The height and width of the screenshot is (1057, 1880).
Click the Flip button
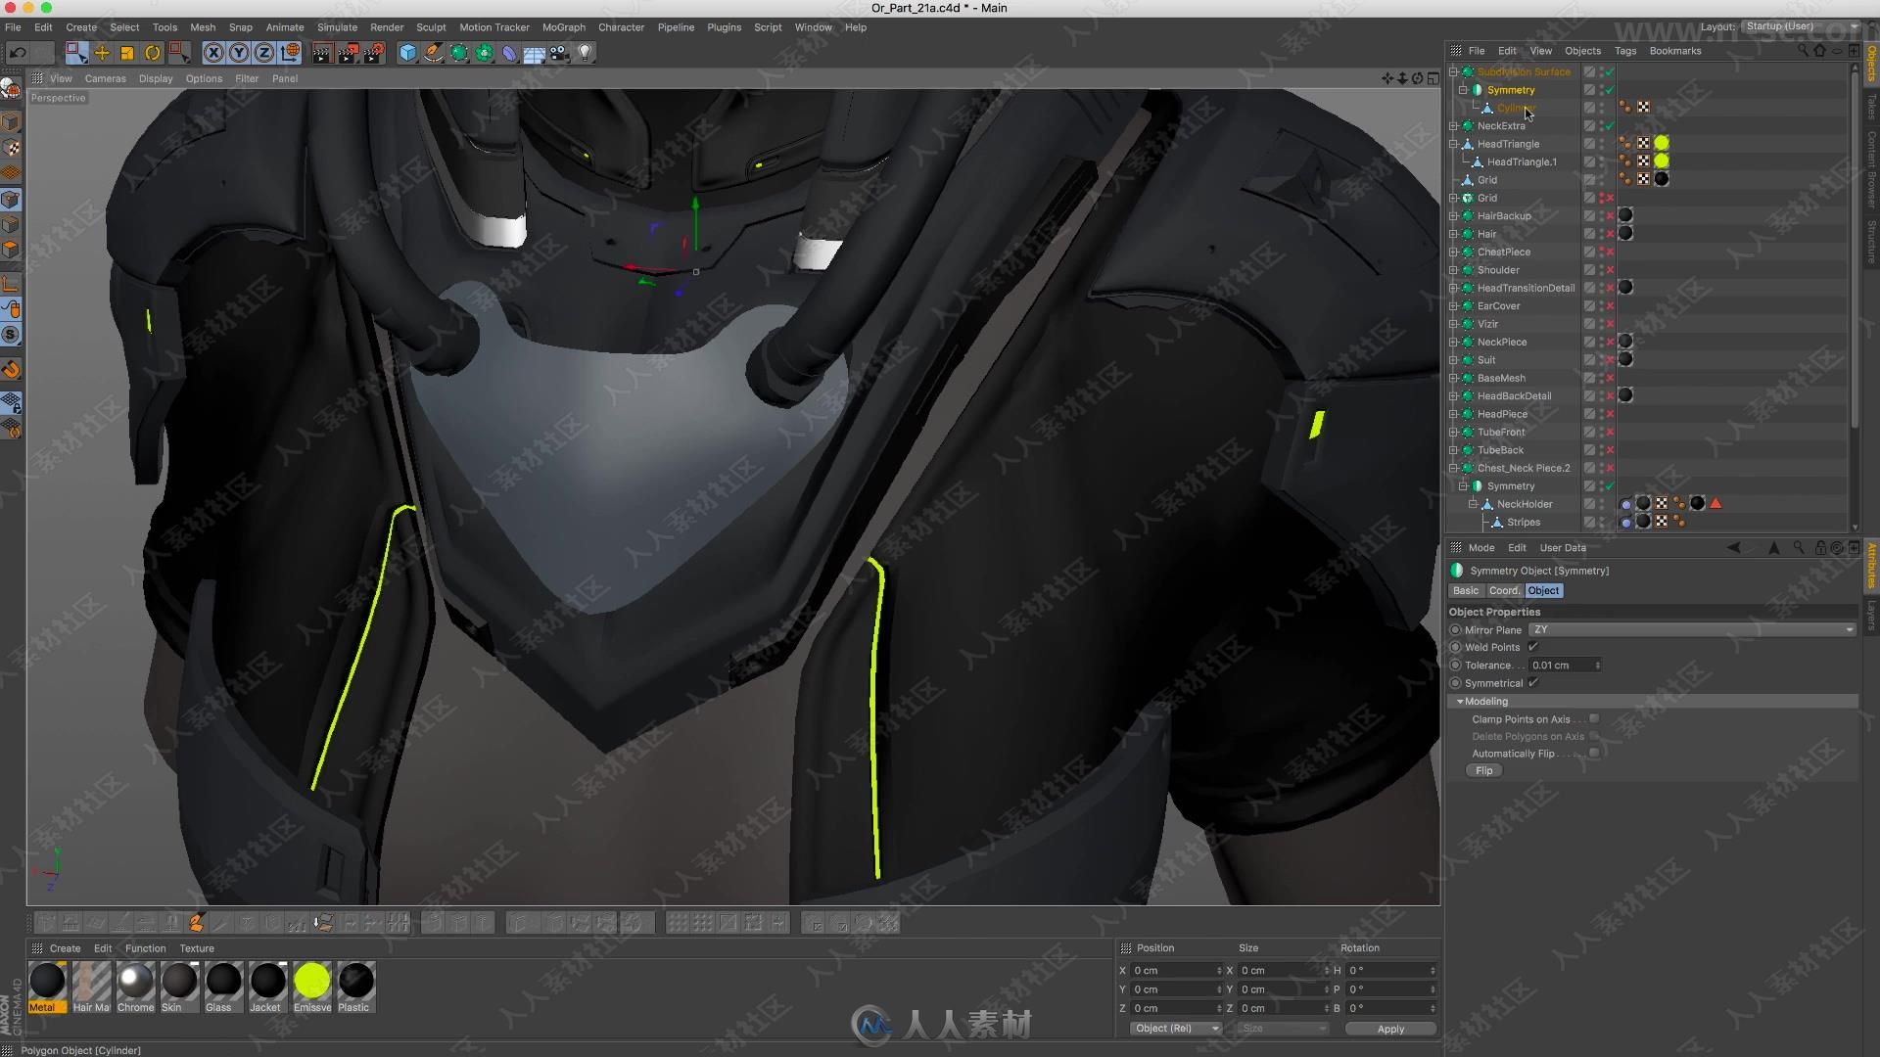point(1484,771)
